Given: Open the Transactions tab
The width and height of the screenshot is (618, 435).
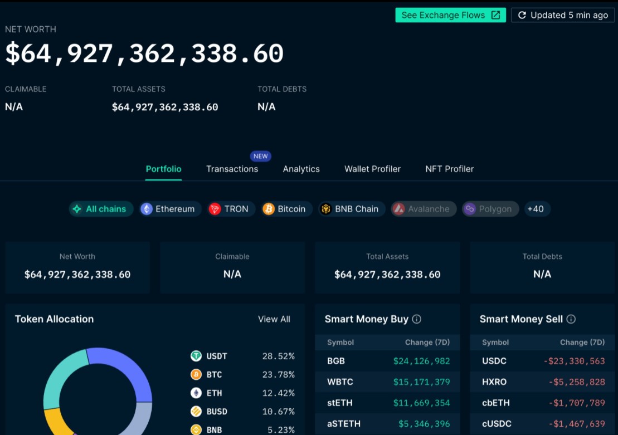Looking at the screenshot, I should [x=232, y=169].
